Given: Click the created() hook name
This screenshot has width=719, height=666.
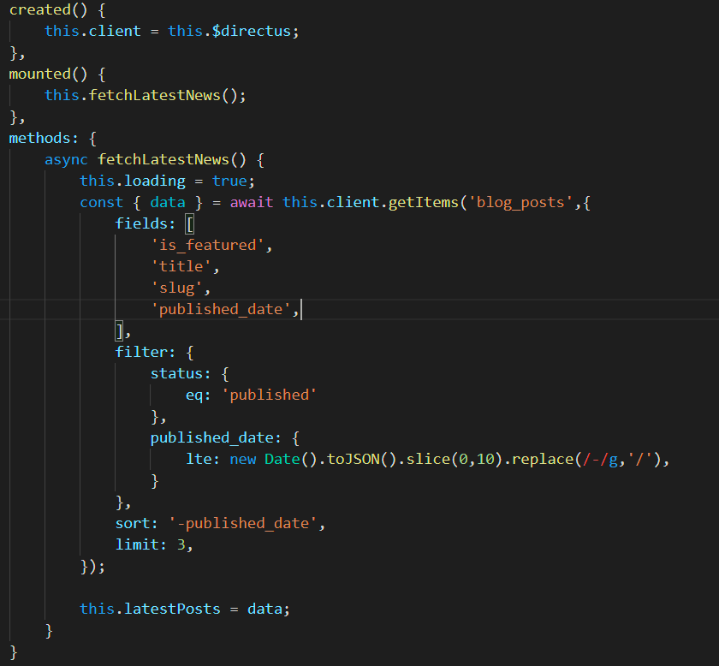Looking at the screenshot, I should pyautogui.click(x=36, y=9).
